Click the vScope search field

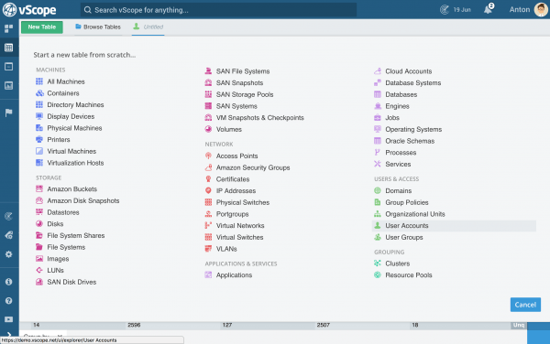[219, 10]
